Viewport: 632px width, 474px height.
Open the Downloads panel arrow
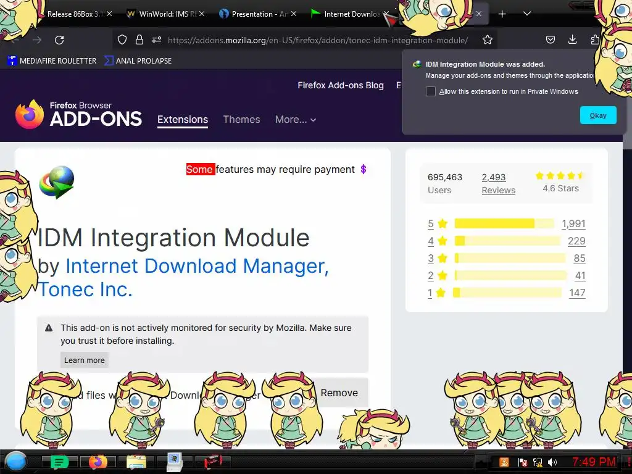click(x=572, y=39)
